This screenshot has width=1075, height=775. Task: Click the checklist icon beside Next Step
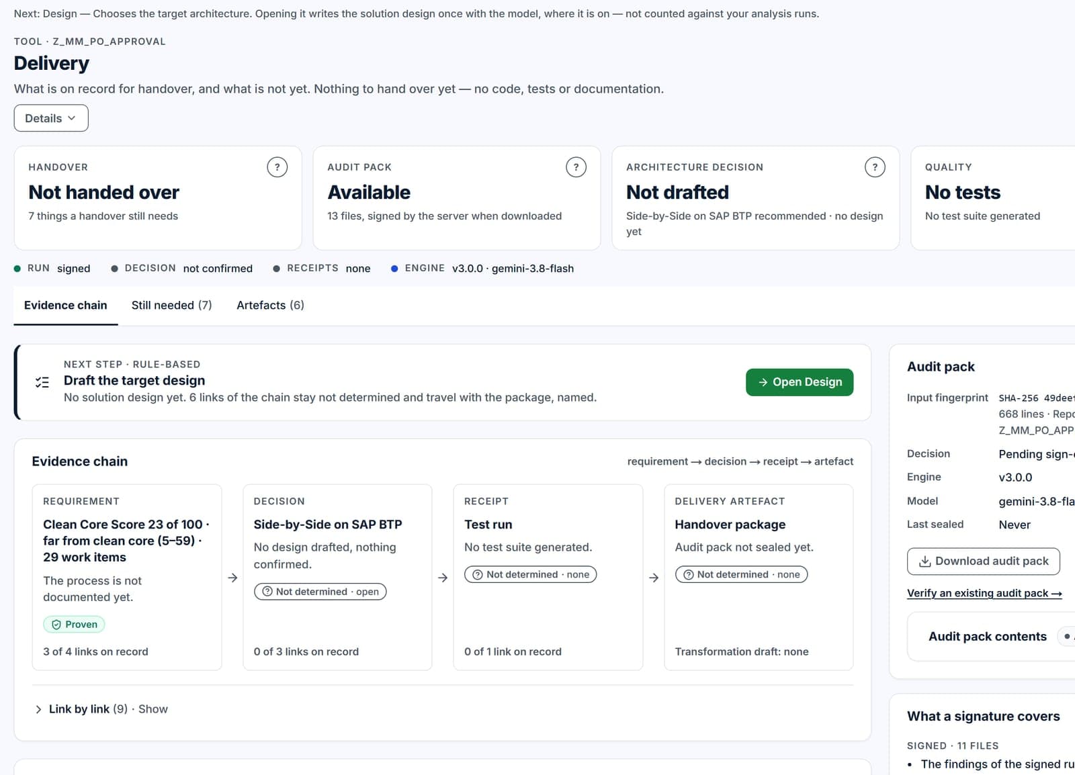[42, 382]
